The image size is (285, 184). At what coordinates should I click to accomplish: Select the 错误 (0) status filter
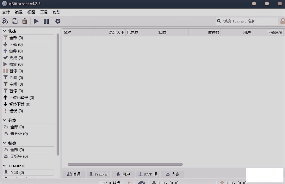click(x=28, y=111)
